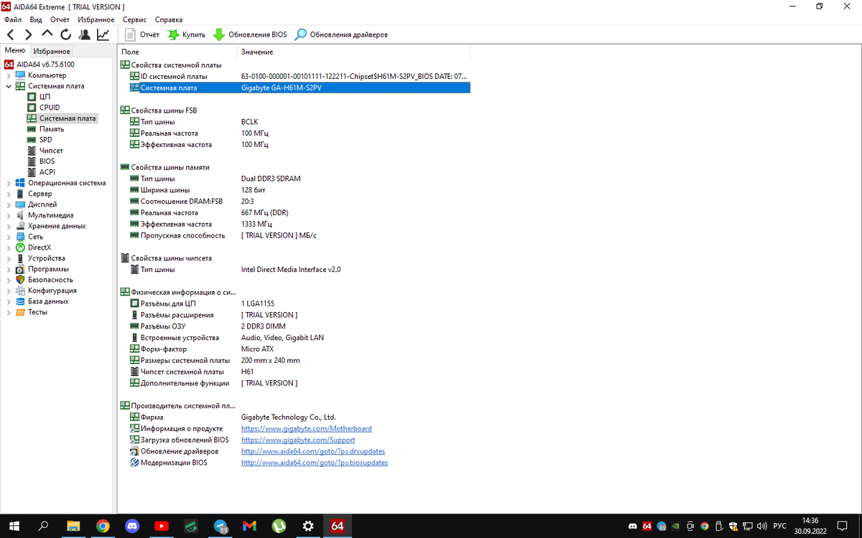
Task: Select the AIDA64 v6.75.6100 root node
Action: [x=45, y=65]
